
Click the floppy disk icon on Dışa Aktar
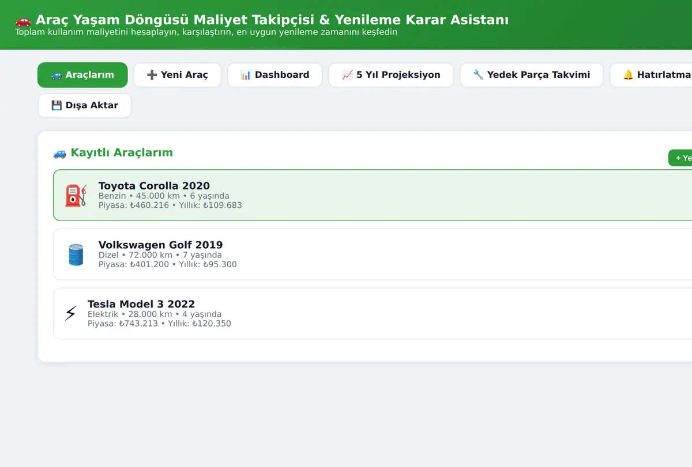[57, 105]
